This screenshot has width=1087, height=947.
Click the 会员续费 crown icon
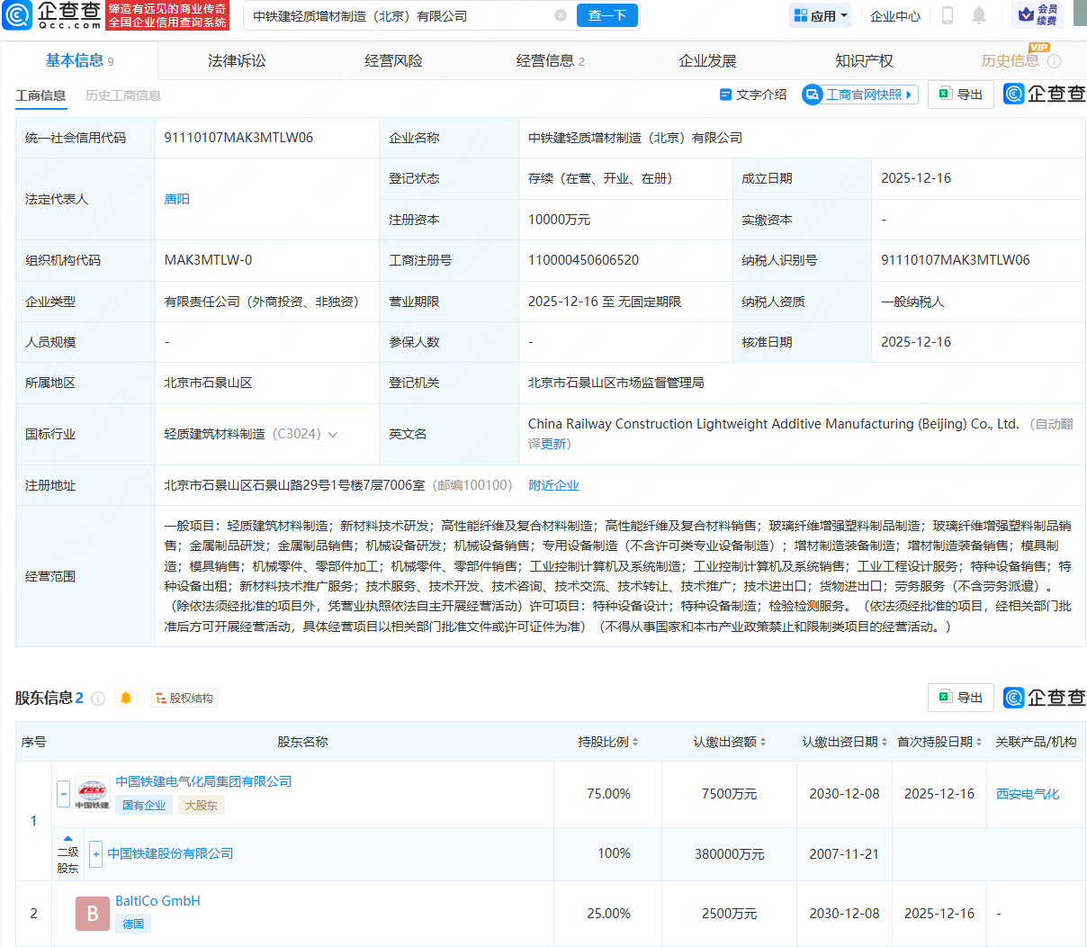[1037, 15]
